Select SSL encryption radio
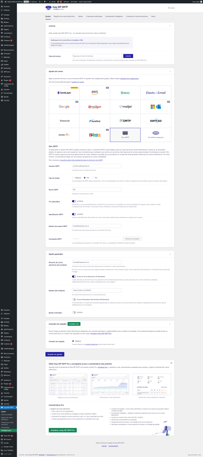Screen dimensions: 203x457 point(84,177)
